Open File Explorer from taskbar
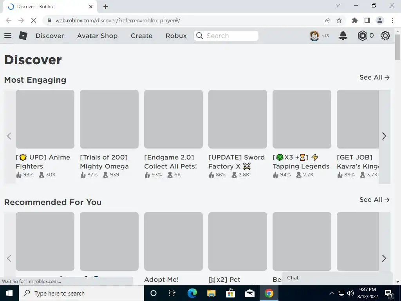401x301 pixels. 211,293
